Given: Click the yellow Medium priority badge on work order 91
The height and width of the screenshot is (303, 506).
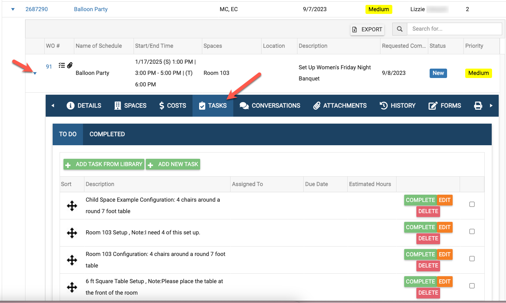Looking at the screenshot, I should (x=478, y=73).
